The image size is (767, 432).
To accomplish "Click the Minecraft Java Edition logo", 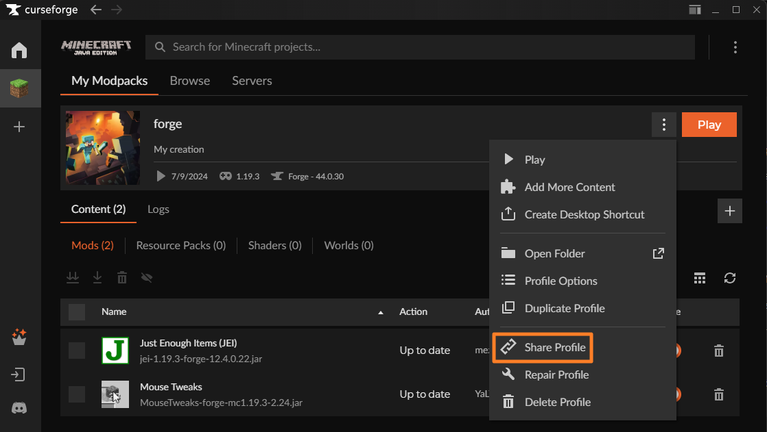I will point(96,47).
